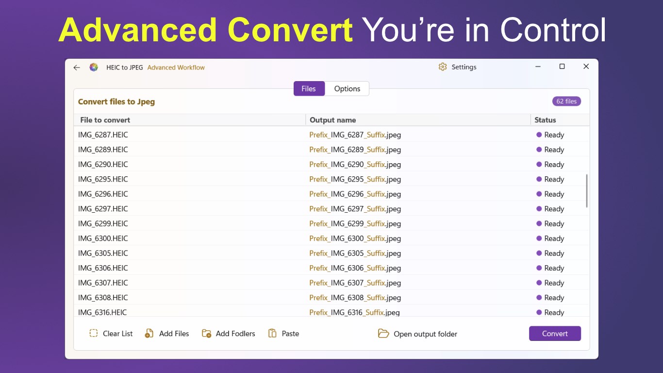
Task: Select the IMG_6295.HEIC file row
Action: tap(331, 179)
